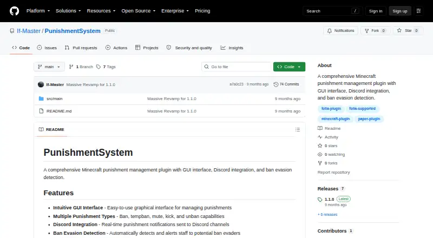View the 7 Tags link
The height and width of the screenshot is (238, 433).
pos(106,67)
